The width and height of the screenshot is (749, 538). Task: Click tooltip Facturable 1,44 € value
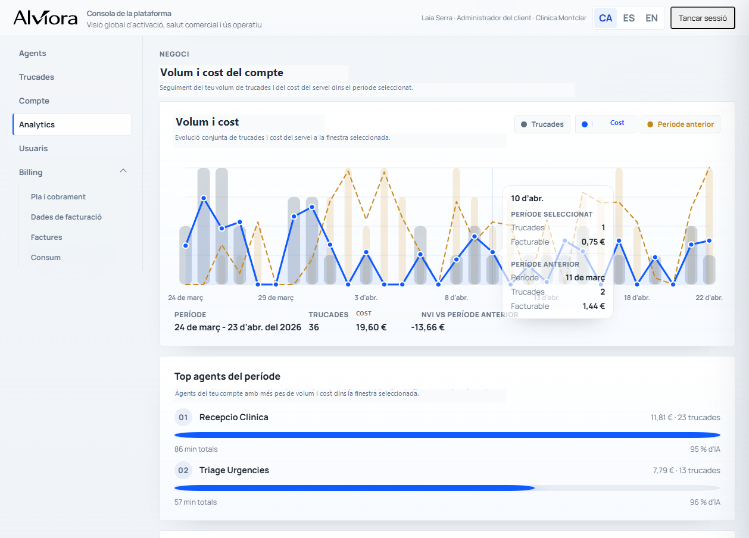pos(594,306)
